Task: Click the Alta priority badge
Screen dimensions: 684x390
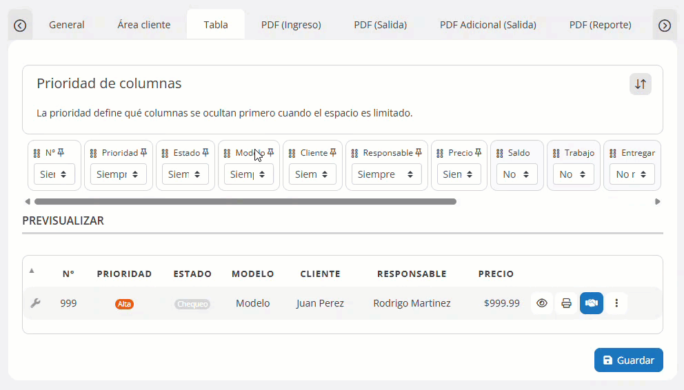Action: click(124, 304)
